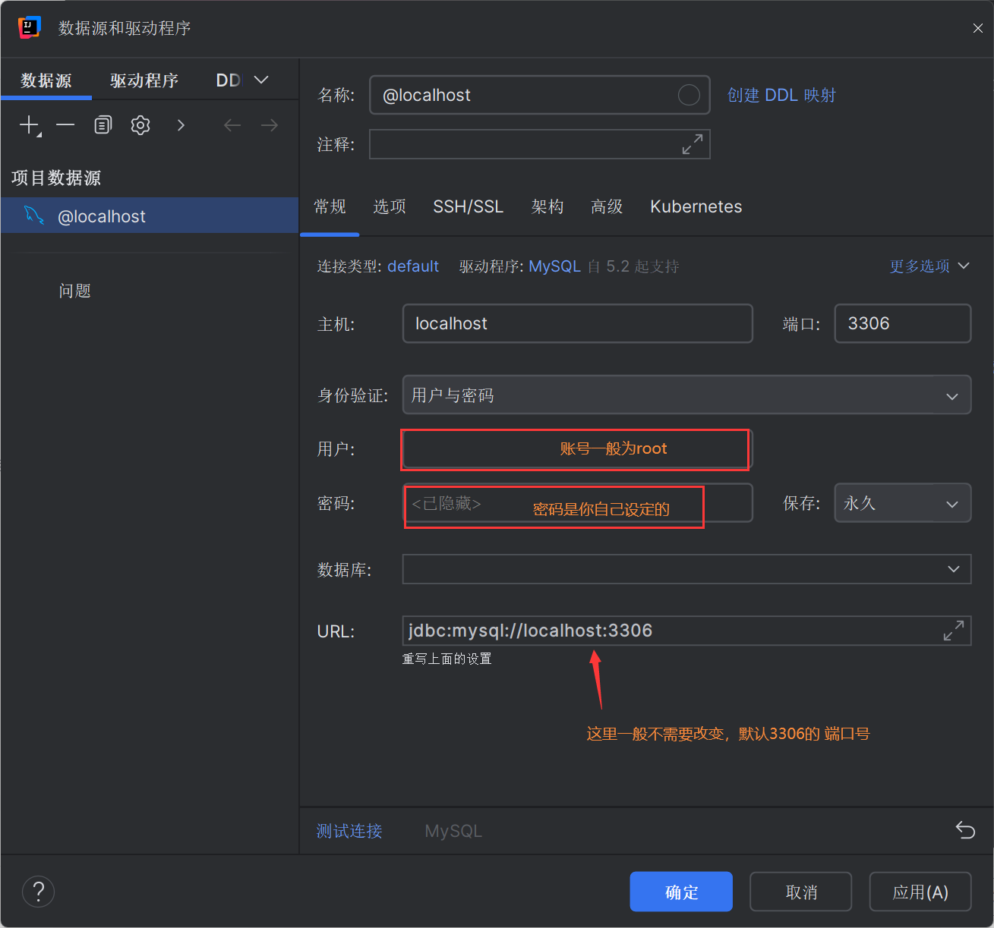Focus the 端口 3306 field

[x=903, y=323]
